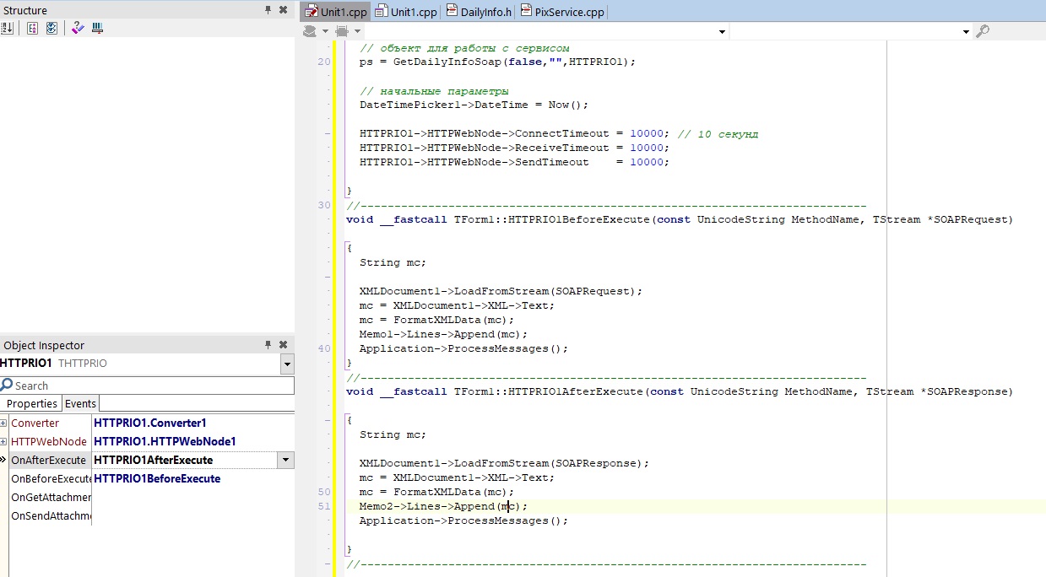1046x577 pixels.
Task: Click the HTTPRIO1AfterExecute function signature line
Action: pos(680,391)
